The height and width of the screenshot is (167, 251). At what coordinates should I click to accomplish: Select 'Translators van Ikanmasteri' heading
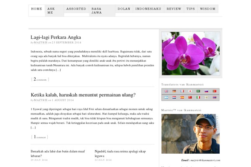click(182, 84)
